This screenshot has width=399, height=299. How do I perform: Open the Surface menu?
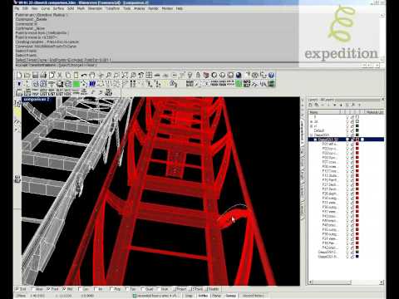point(58,8)
